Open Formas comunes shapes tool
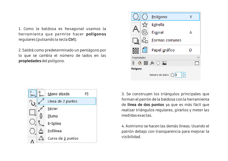The width and height of the screenshot is (228, 161). point(166,40)
